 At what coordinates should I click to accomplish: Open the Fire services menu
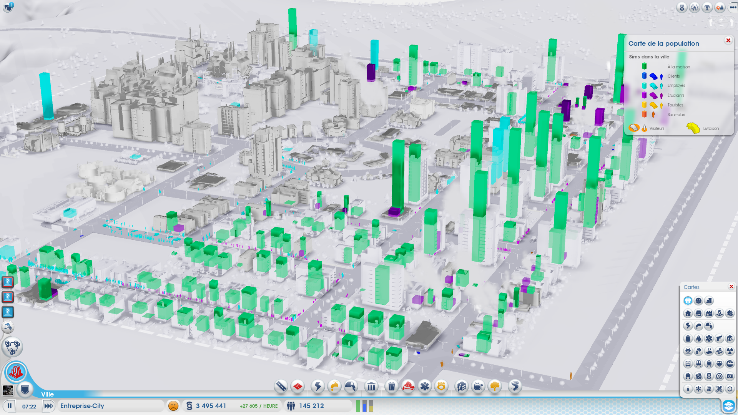tap(408, 386)
